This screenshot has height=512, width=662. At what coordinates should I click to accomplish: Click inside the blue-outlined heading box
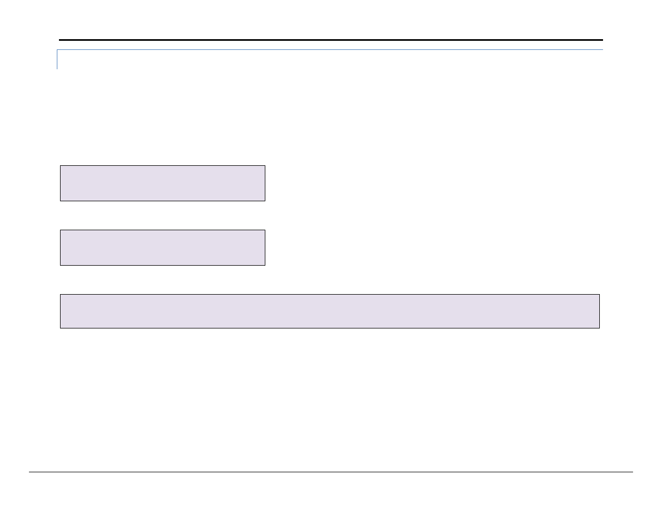coord(330,60)
